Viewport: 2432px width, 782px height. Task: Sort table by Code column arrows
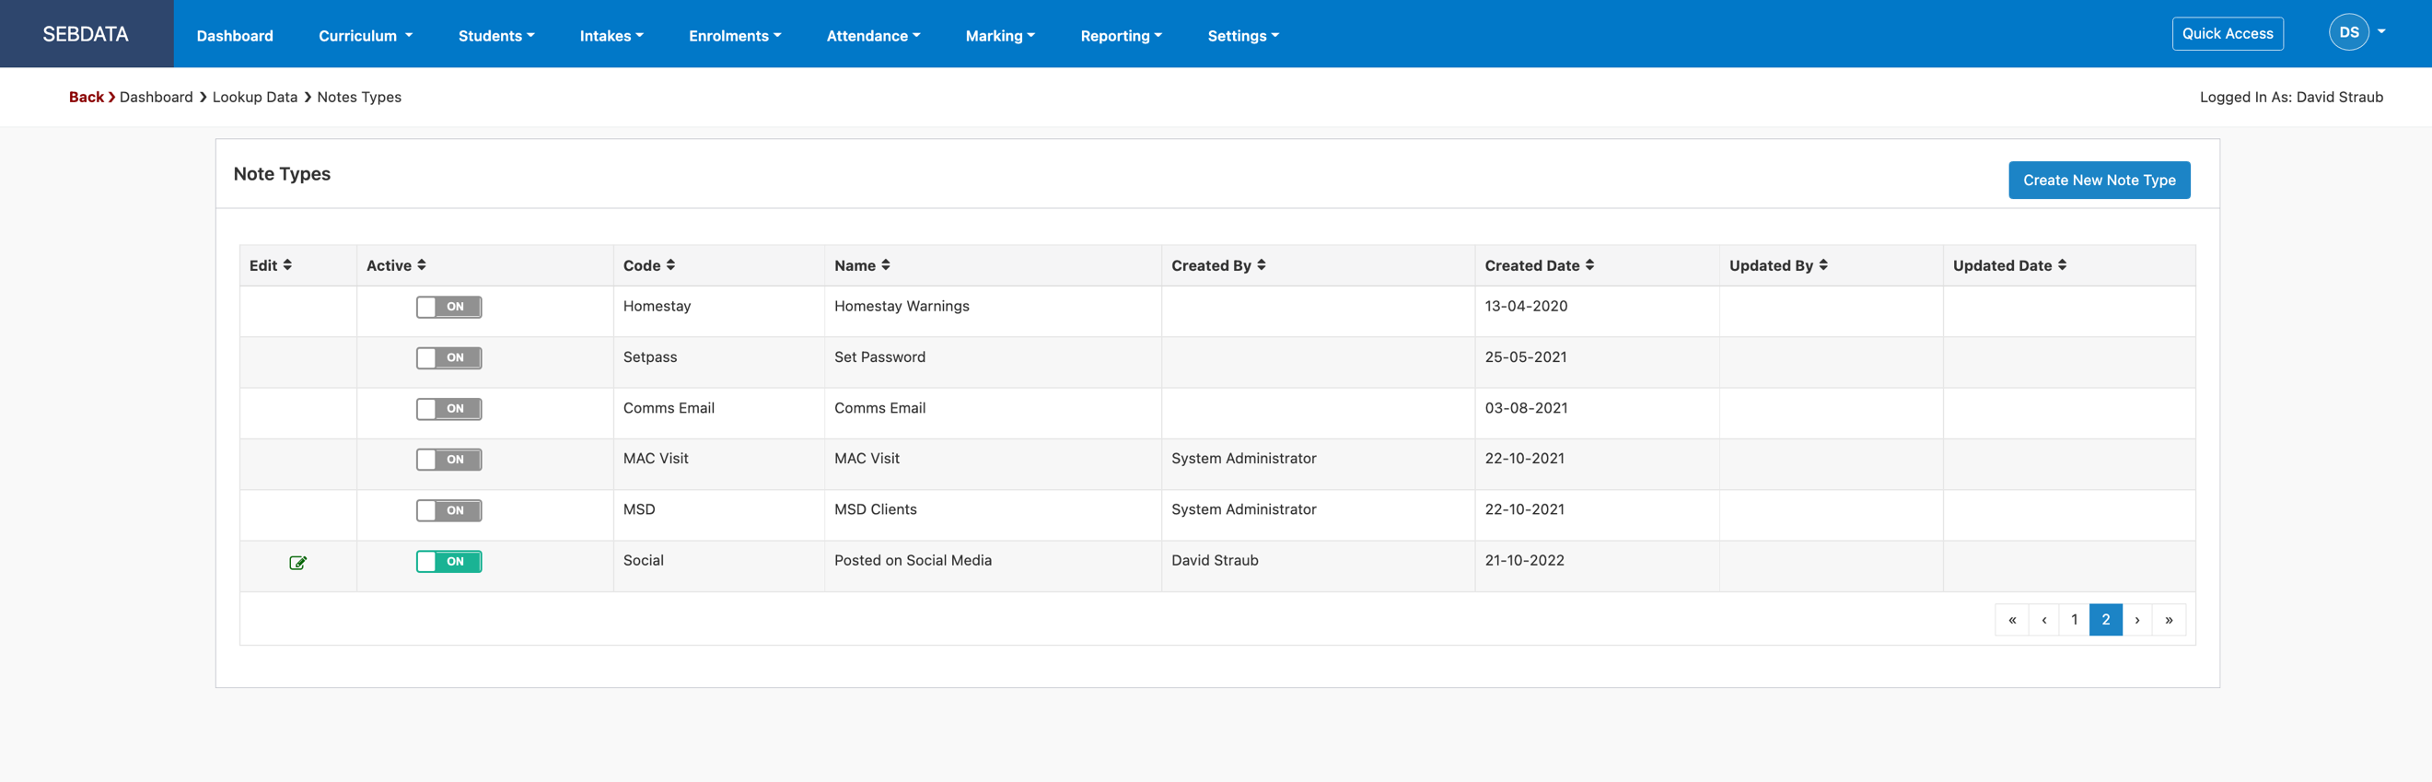point(670,265)
